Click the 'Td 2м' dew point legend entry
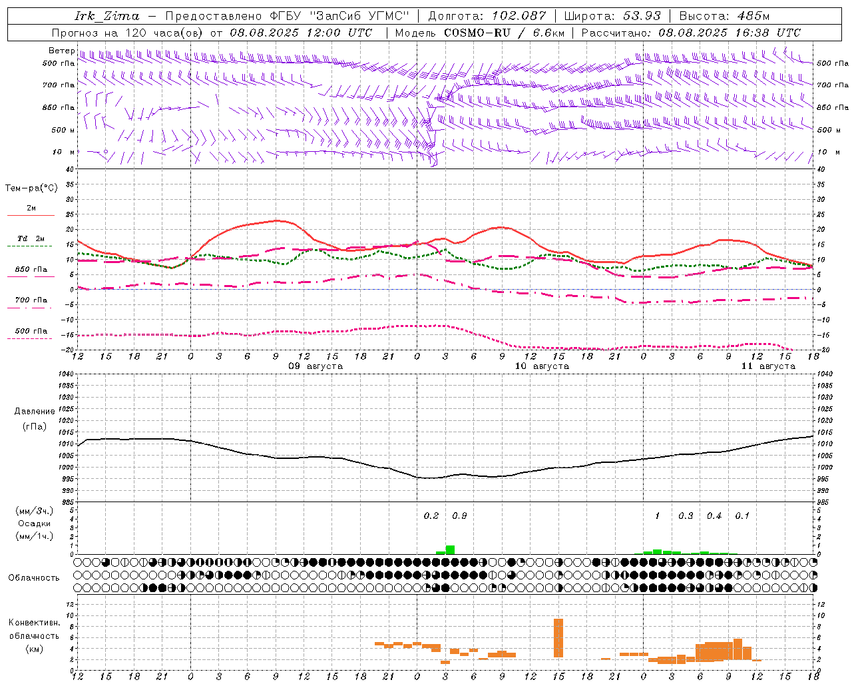This screenshot has width=852, height=682. coord(31,238)
